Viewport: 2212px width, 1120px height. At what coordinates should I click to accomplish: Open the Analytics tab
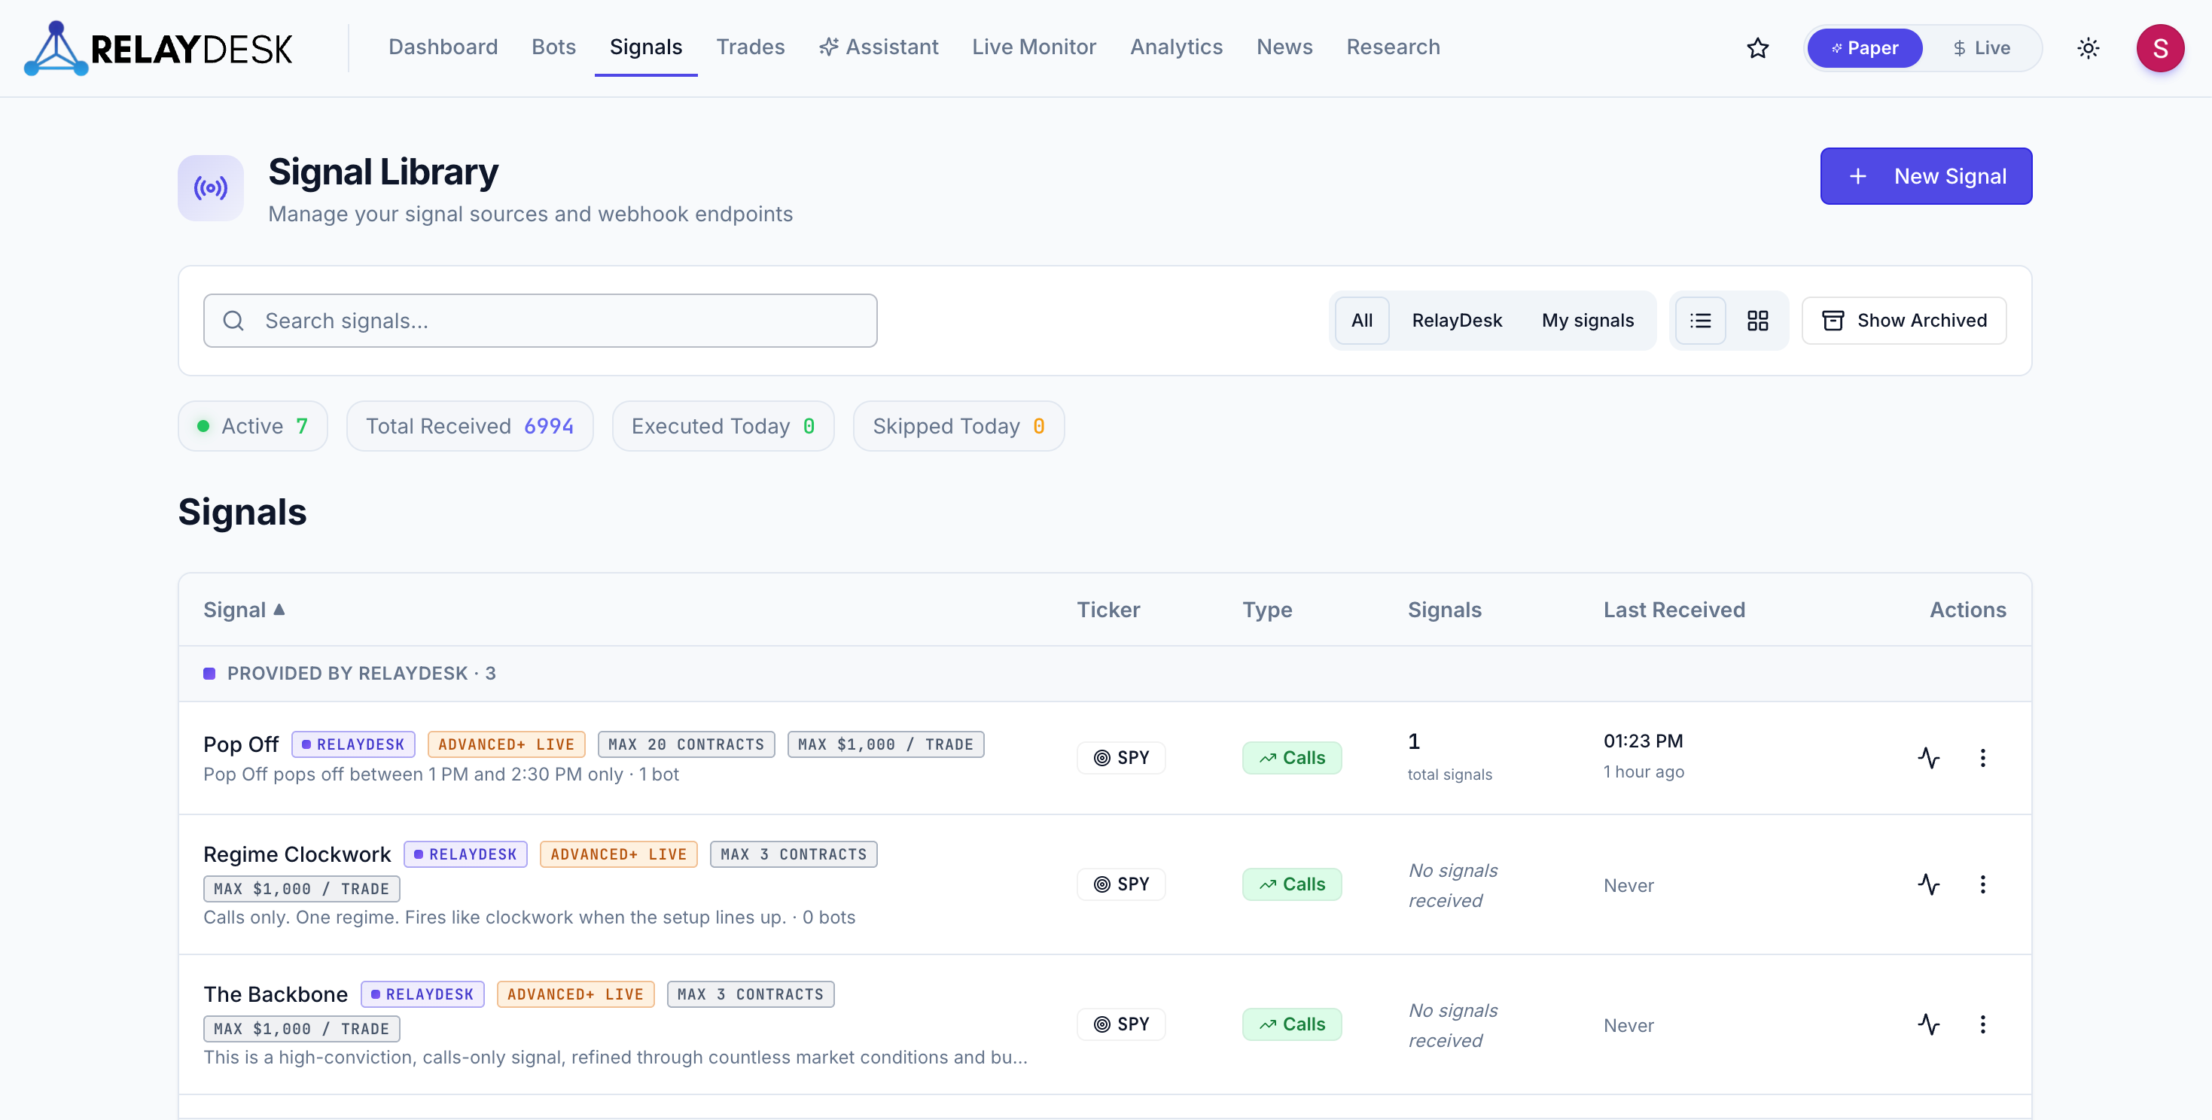point(1175,47)
